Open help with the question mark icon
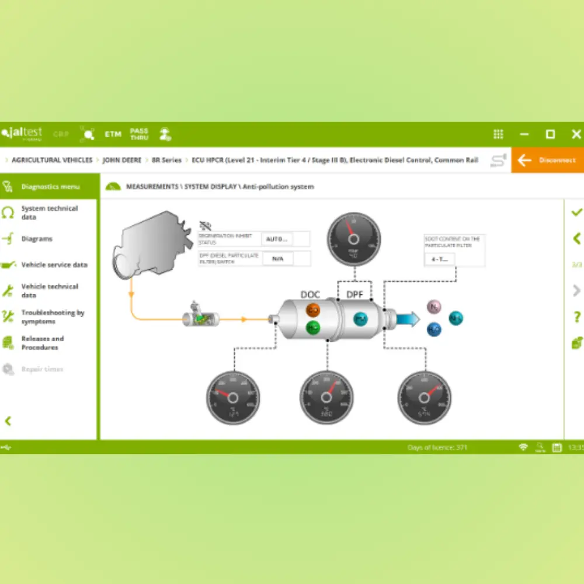This screenshot has height=584, width=584. pos(577,317)
